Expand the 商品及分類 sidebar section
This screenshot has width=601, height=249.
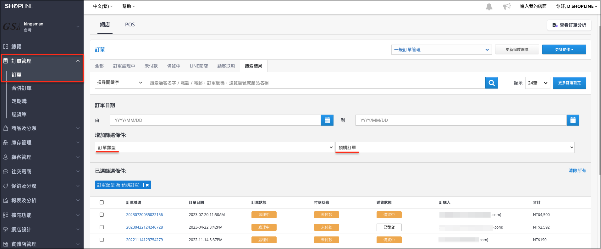point(78,128)
